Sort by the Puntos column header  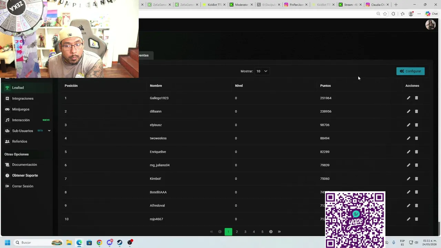[325, 86]
